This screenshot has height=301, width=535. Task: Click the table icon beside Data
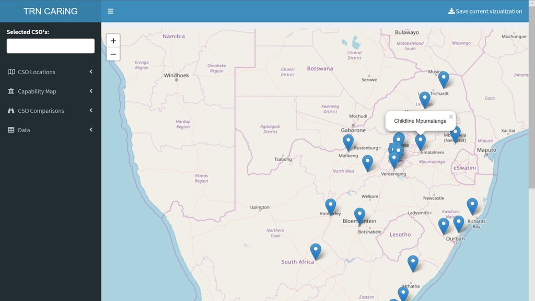pos(11,130)
